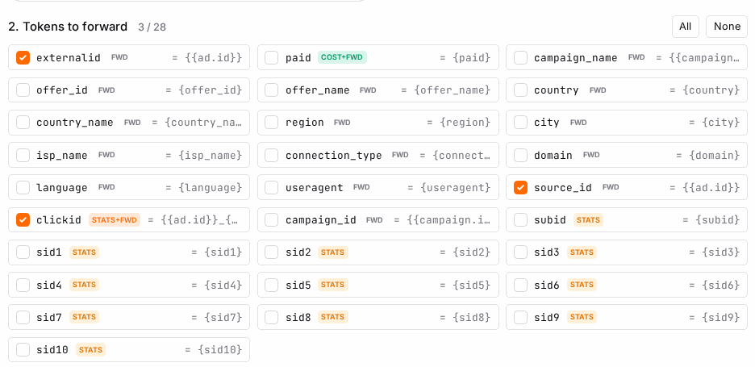Image resolution: width=755 pixels, height=367 pixels.
Task: Select the sid6 checkbox
Action: 520,285
